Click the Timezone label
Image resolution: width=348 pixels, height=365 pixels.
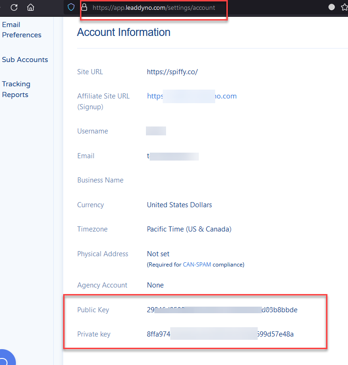click(x=92, y=229)
